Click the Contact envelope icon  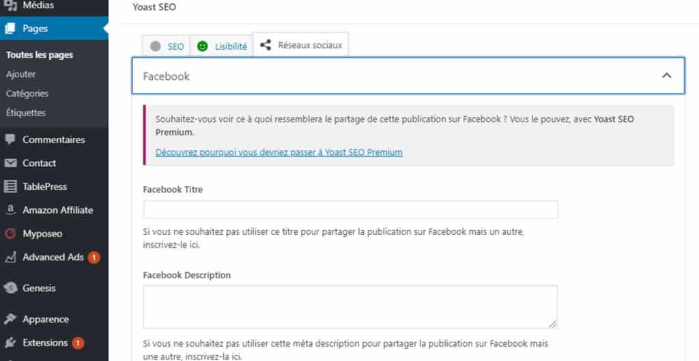click(10, 163)
